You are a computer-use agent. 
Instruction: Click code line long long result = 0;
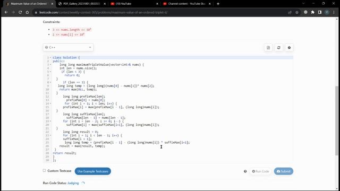[81, 132]
